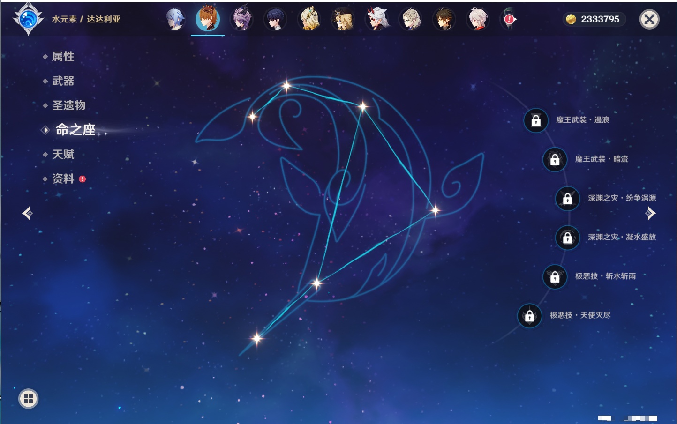
Task: Go to previous character with left arrow
Action: [27, 213]
